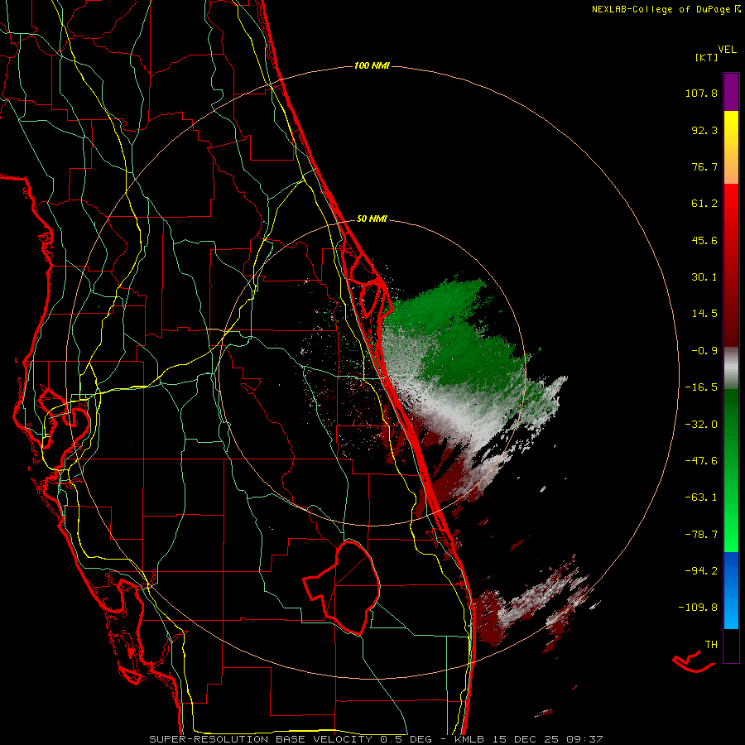
Task: Select the -32.0 velocity scale value
Action: (701, 425)
